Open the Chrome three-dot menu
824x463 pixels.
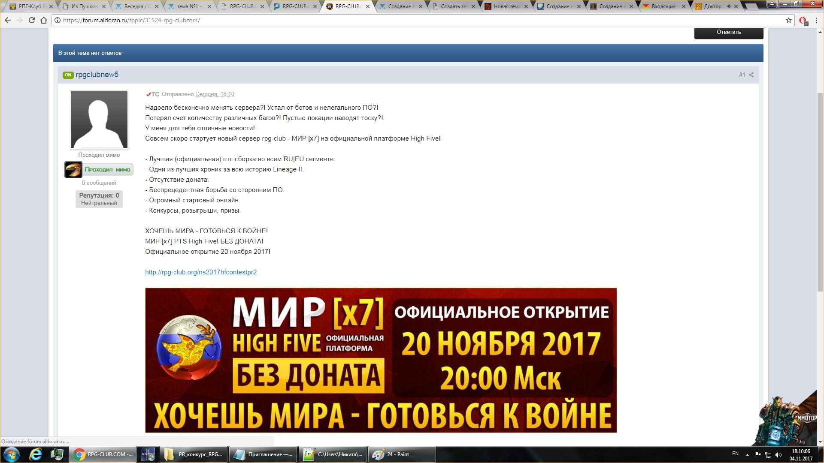pyautogui.click(x=816, y=20)
